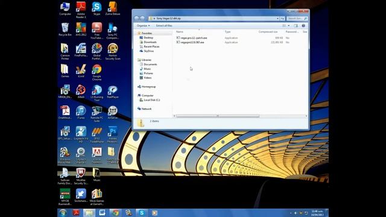The height and width of the screenshot is (217, 386).
Task: Sort files by the Type column header
Action: click(227, 32)
